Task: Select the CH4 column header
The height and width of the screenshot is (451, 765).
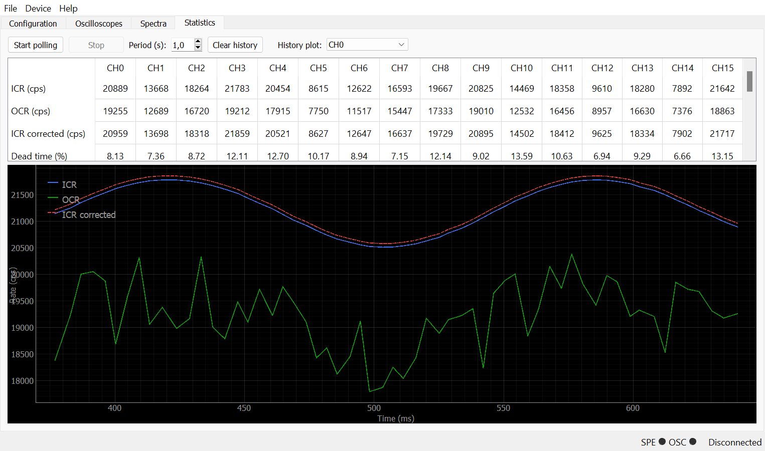Action: tap(278, 68)
